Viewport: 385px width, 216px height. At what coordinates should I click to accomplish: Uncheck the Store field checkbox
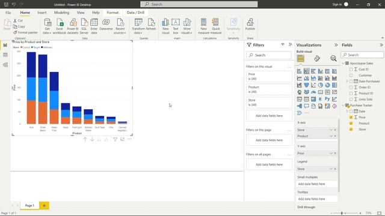[x=351, y=130]
